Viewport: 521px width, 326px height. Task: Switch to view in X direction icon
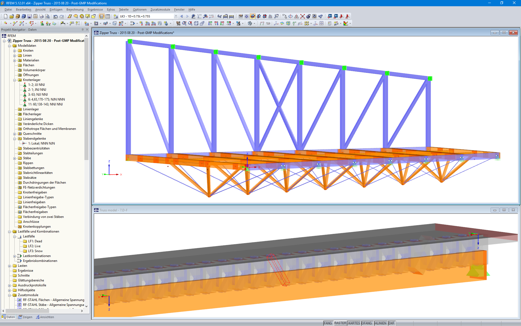click(210, 23)
